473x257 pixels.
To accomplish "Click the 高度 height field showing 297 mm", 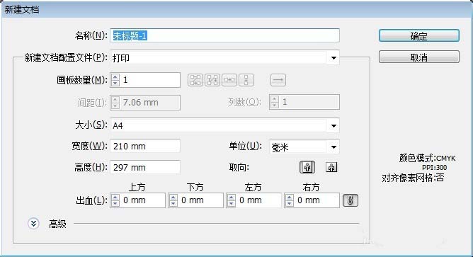I will click(145, 167).
